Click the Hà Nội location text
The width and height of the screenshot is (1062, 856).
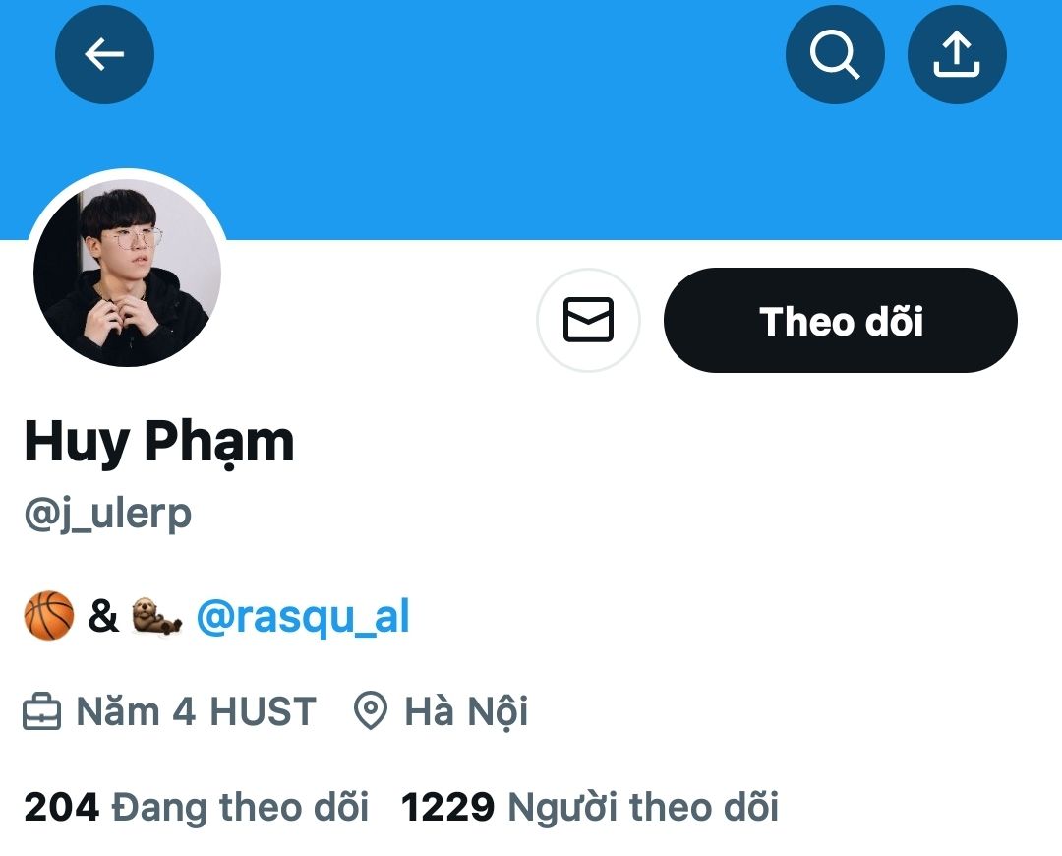[x=466, y=711]
